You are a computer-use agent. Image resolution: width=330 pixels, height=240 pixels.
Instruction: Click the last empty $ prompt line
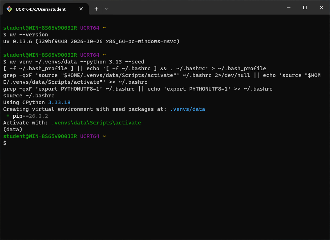pos(5,143)
